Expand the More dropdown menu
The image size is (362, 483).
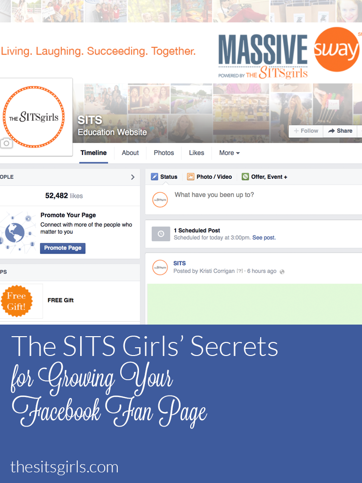(x=229, y=153)
